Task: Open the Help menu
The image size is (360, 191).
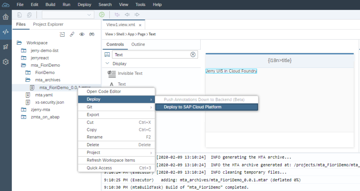Action: pos(157,5)
